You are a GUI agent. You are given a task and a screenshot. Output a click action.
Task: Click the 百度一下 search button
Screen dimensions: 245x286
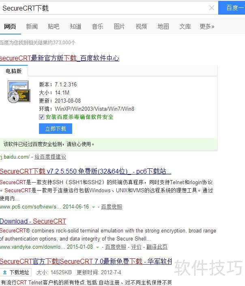coord(232,8)
